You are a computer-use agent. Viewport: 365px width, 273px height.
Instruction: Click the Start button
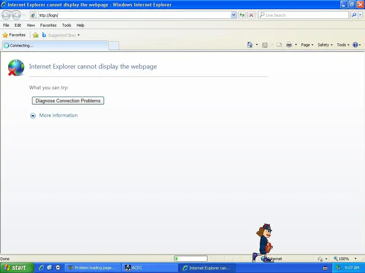(x=16, y=268)
